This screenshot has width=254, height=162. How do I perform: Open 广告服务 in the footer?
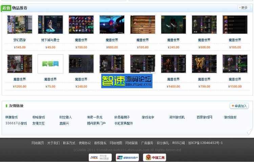coord(147,143)
